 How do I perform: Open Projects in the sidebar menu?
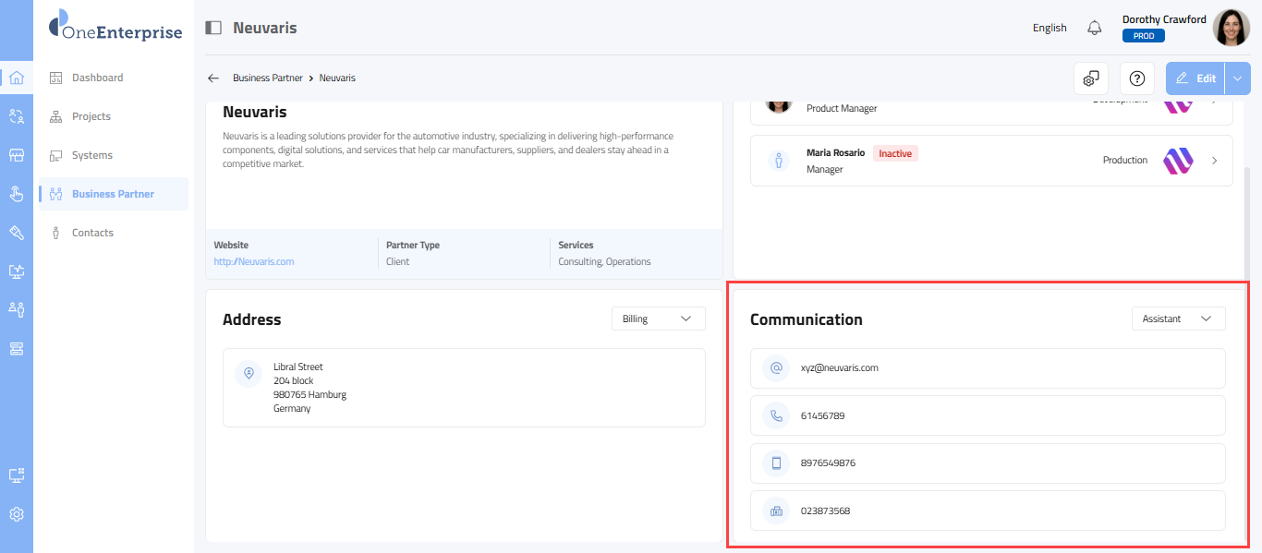tap(91, 116)
